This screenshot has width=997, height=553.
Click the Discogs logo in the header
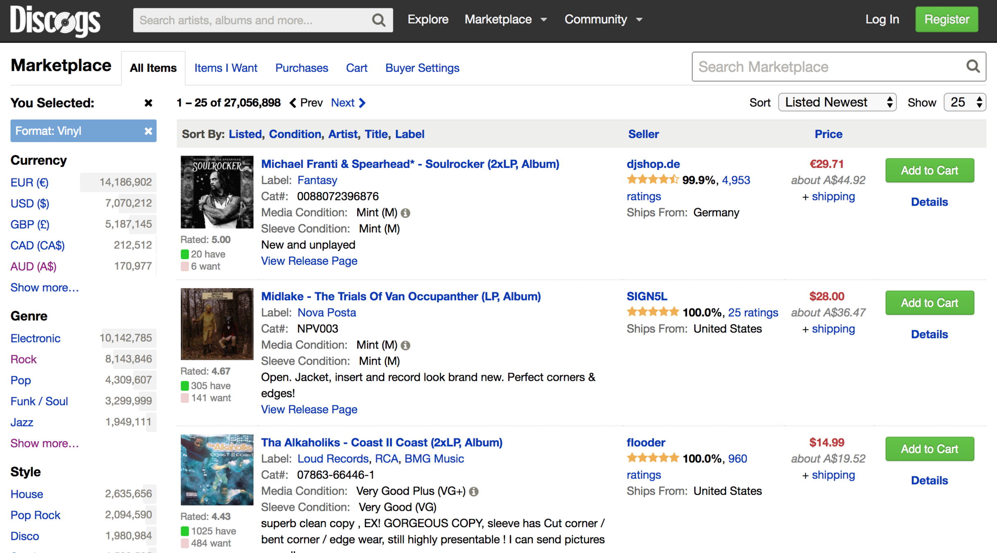[x=55, y=20]
